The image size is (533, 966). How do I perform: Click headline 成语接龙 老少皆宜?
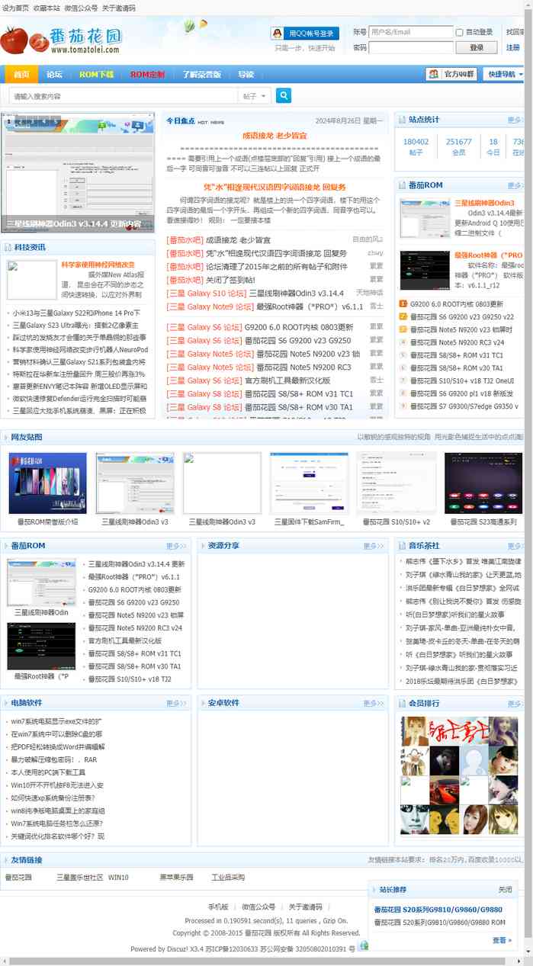275,135
